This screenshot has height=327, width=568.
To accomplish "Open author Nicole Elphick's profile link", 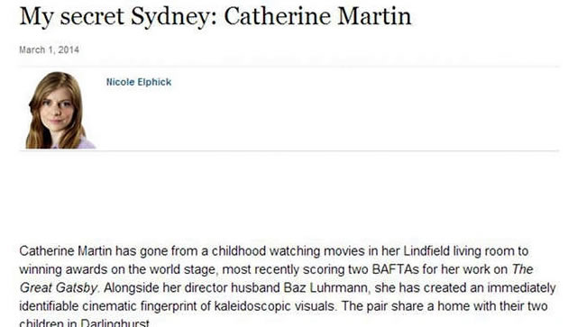I will coord(139,82).
